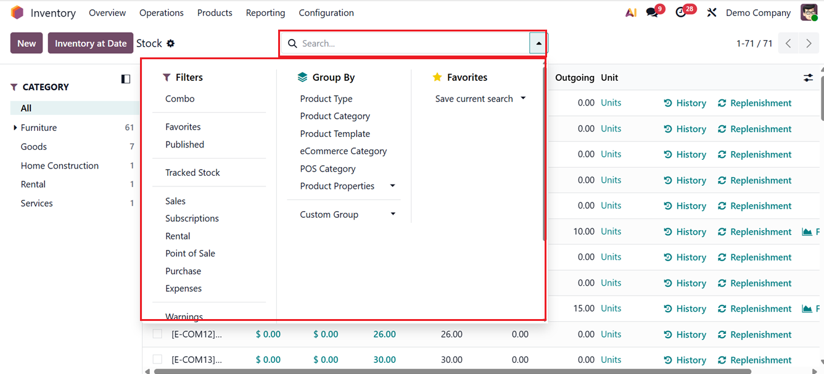Viewport: 824px width, 374px height.
Task: Click the Stock settings gear icon
Action: click(x=171, y=44)
